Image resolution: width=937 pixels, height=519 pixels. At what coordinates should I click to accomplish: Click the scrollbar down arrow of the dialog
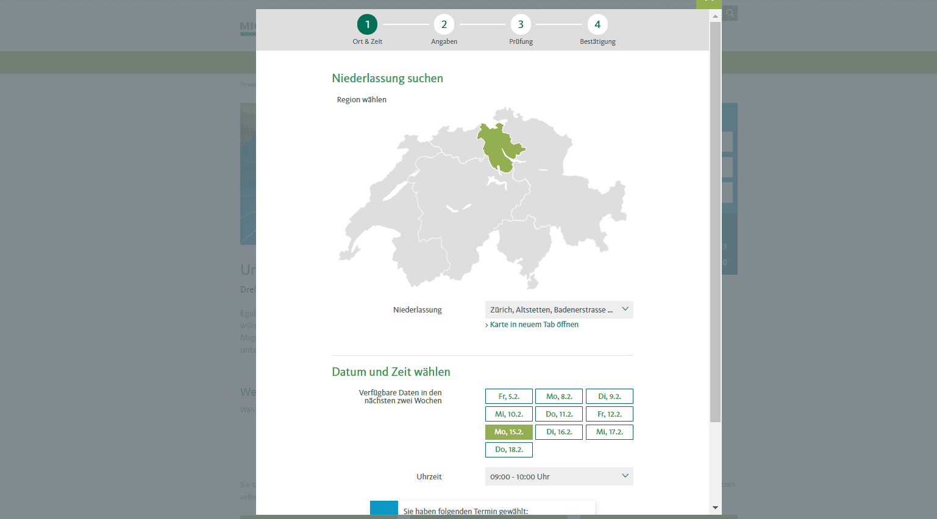pyautogui.click(x=715, y=507)
